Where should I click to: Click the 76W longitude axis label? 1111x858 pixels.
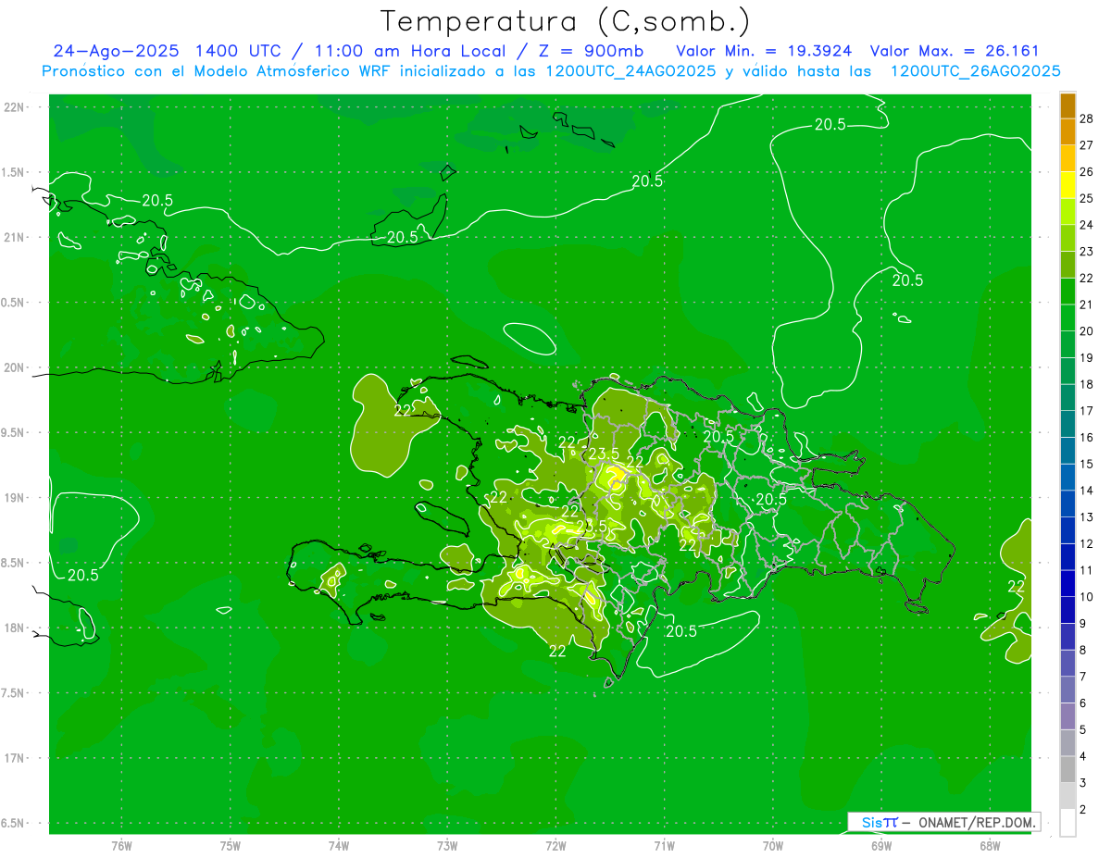[x=121, y=845]
